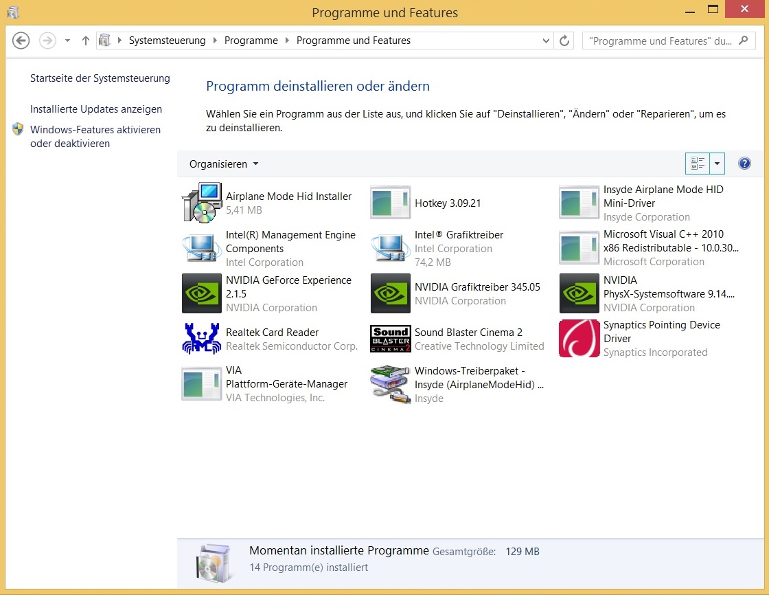Click the Hotkey 3.09.21 program icon
This screenshot has height=595, width=769.
[391, 203]
